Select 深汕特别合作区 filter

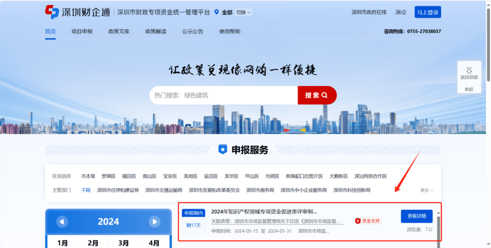(x=371, y=176)
